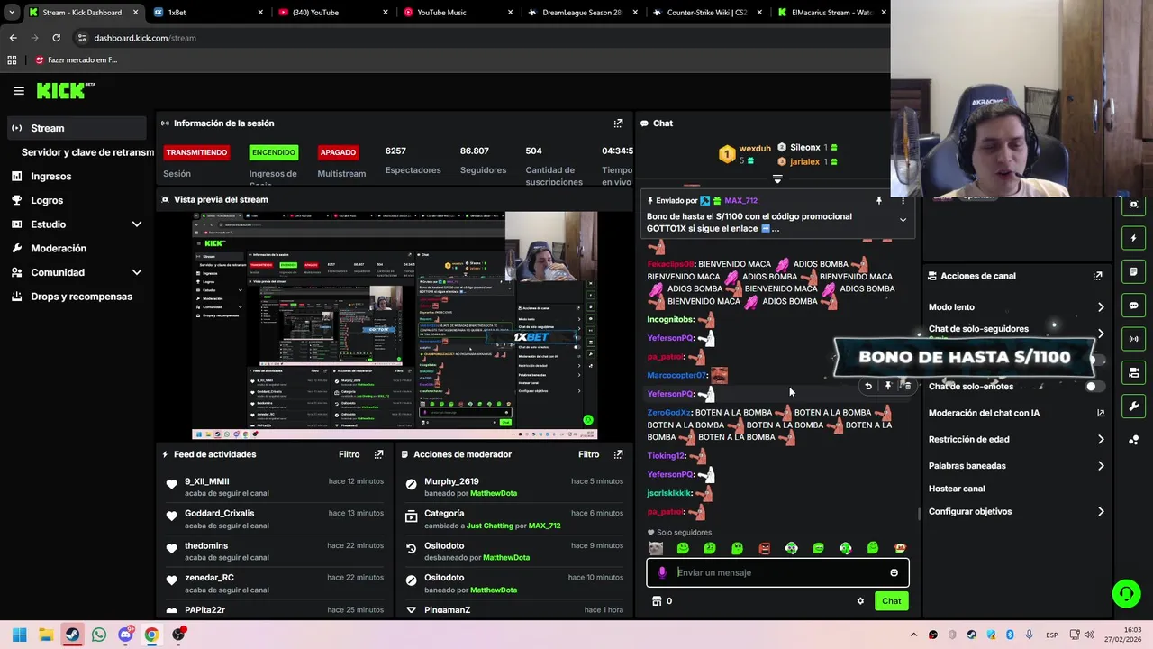This screenshot has height=649, width=1153.
Task: Expand the Comunidad sidebar section
Action: pos(137,272)
